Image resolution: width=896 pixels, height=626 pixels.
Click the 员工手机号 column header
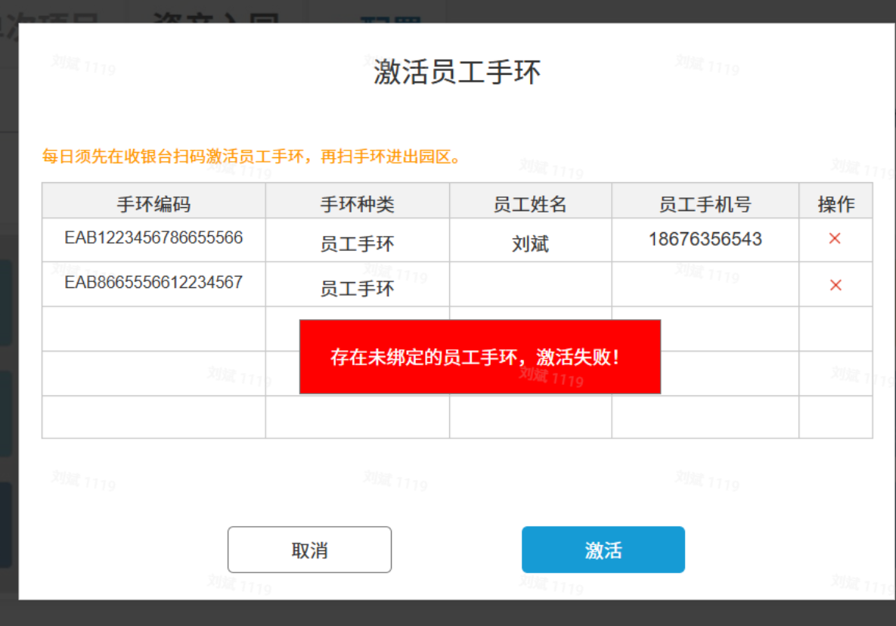point(705,204)
